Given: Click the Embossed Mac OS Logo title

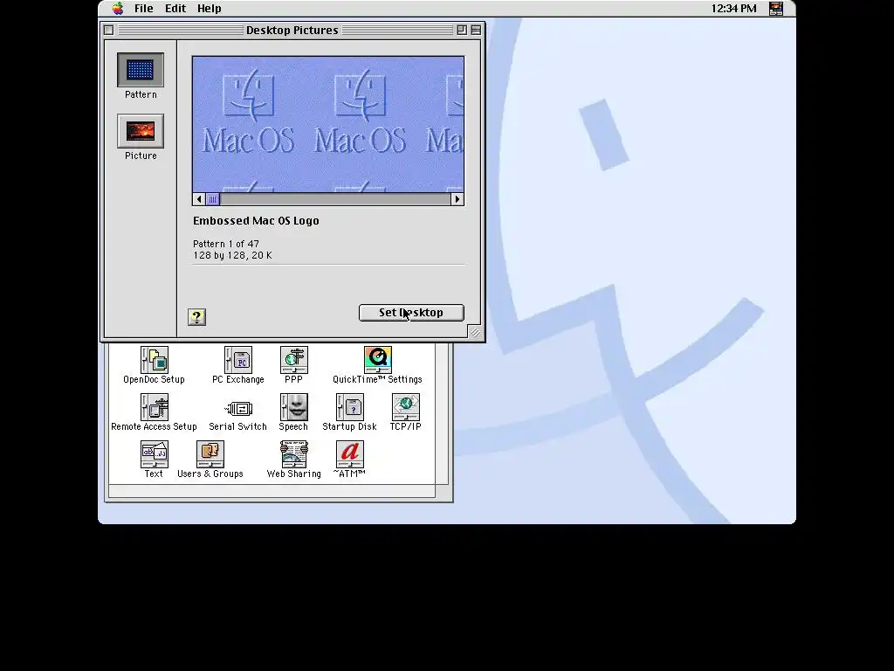Looking at the screenshot, I should 256,221.
